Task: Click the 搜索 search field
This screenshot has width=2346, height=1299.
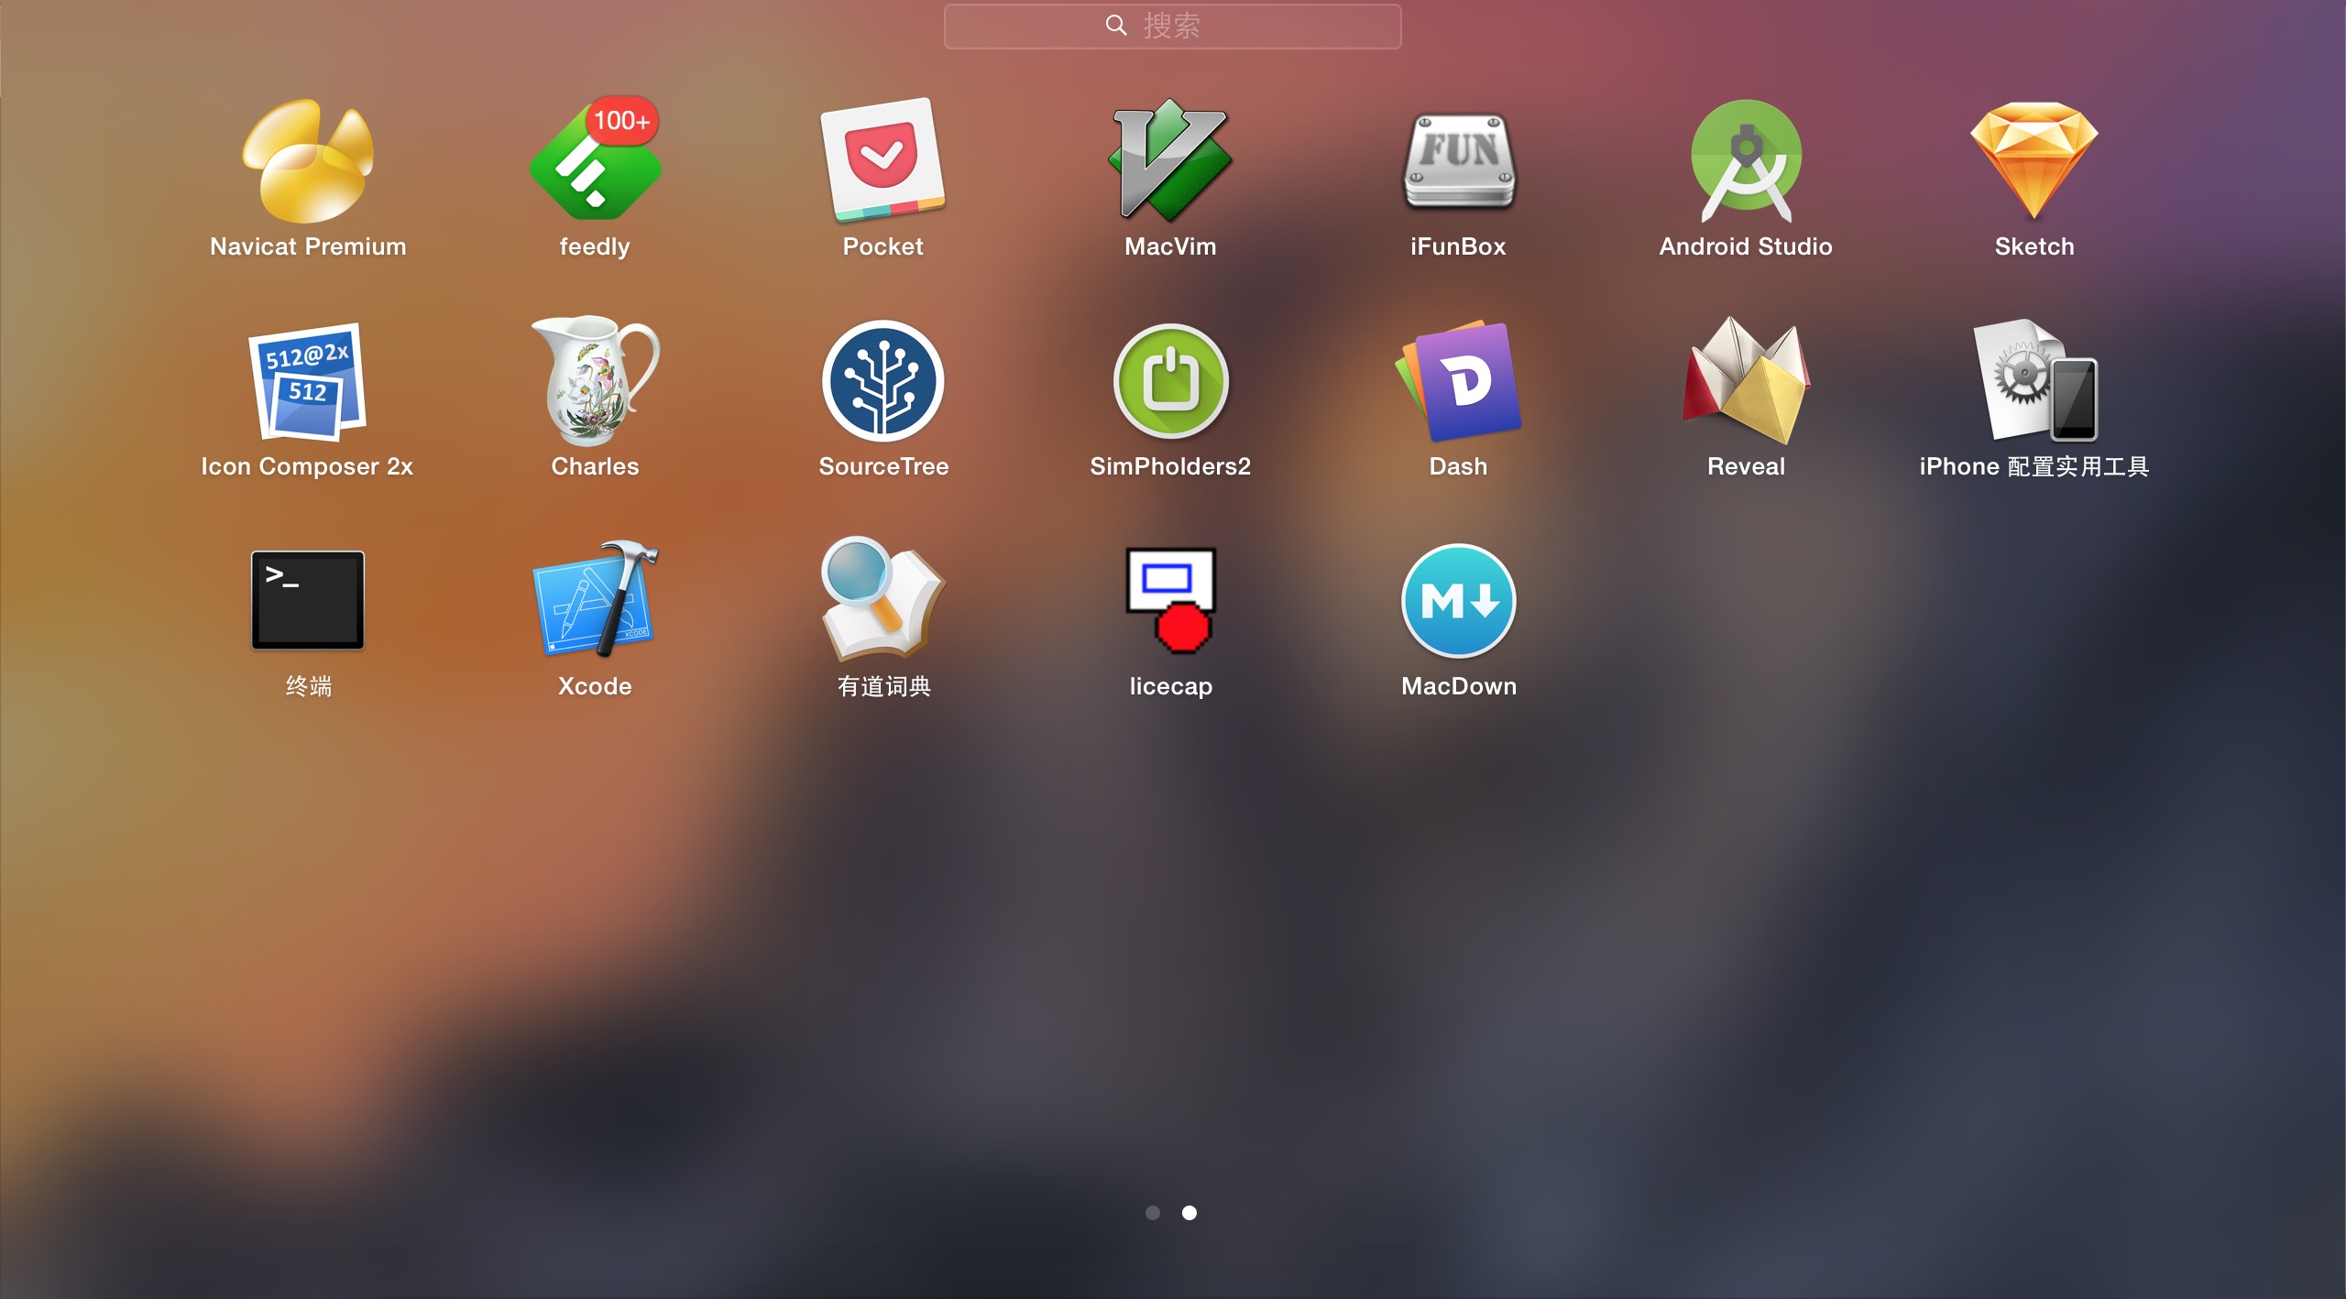Action: [x=1172, y=26]
